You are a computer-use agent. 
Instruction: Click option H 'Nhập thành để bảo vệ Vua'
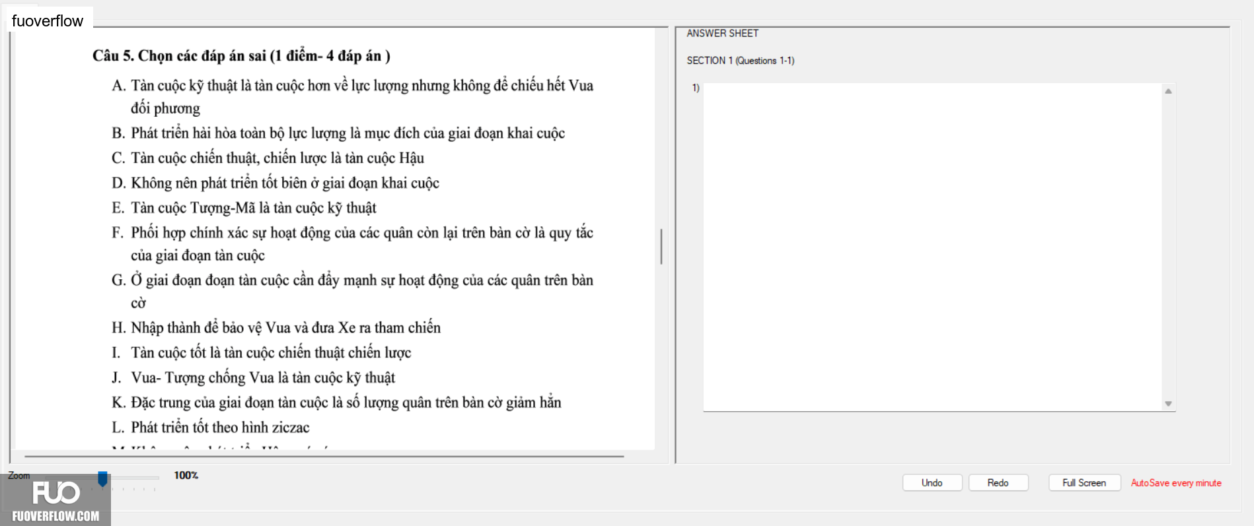[x=276, y=327]
